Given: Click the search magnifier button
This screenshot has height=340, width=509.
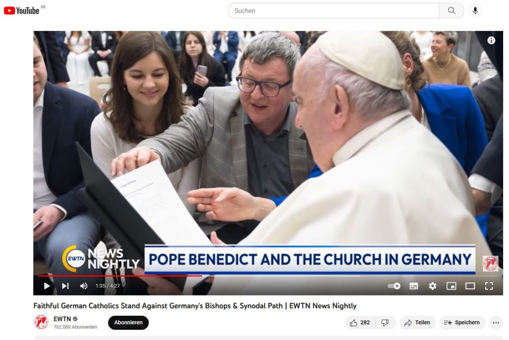Looking at the screenshot, I should pyautogui.click(x=451, y=11).
